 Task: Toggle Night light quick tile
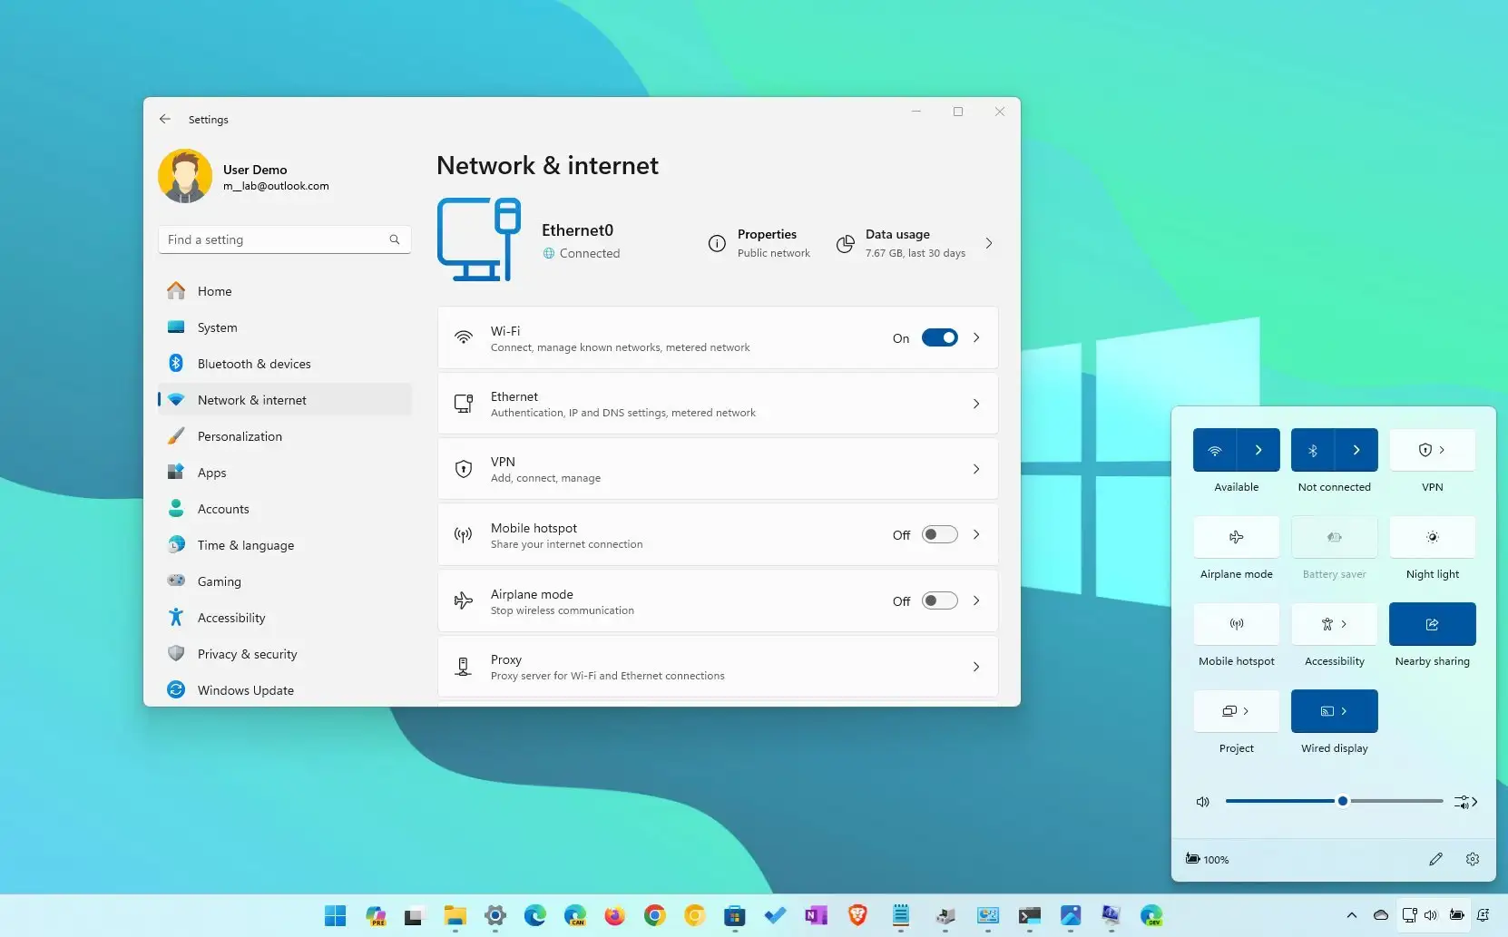(x=1433, y=537)
